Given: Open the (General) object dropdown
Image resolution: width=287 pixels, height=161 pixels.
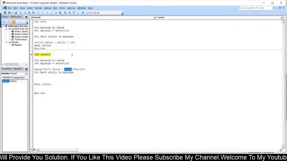Looking at the screenshot, I should point(155,17).
